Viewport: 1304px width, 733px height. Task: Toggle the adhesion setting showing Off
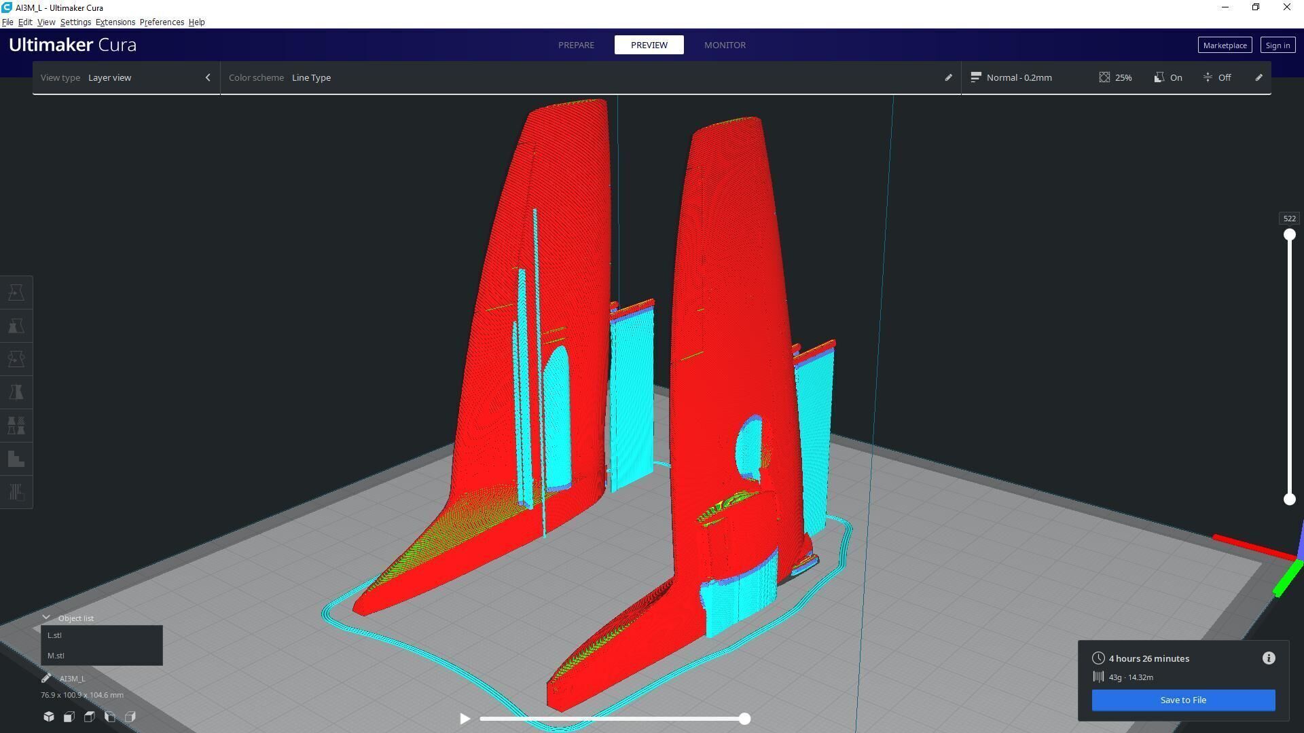1216,77
